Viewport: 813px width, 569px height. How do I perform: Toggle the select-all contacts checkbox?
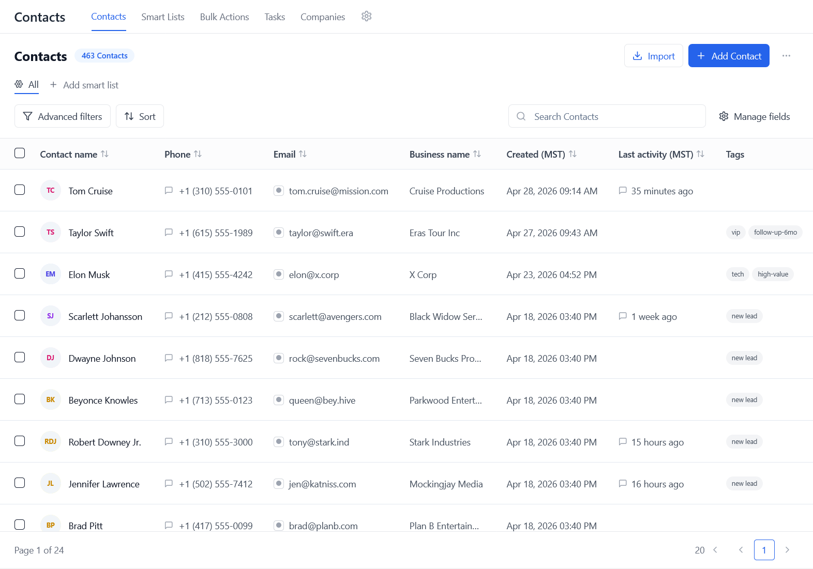coord(20,153)
